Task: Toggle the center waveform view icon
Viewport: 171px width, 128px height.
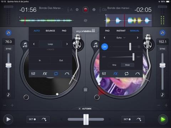Action: coord(85,21)
